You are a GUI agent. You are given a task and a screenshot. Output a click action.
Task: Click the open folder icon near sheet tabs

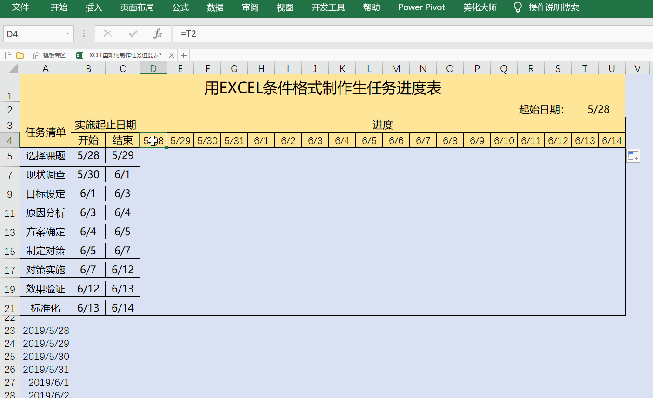tap(20, 55)
